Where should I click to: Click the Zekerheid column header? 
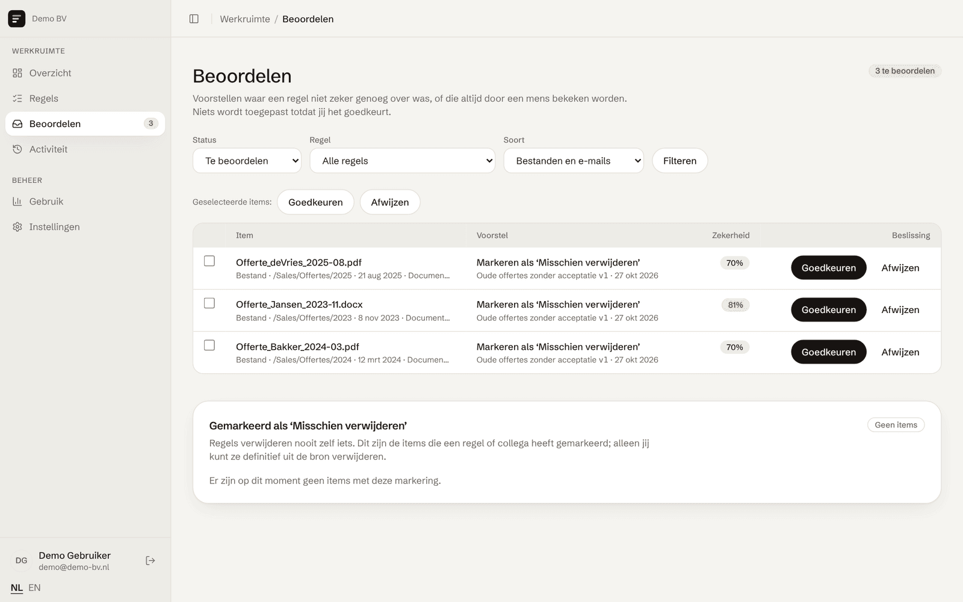(731, 235)
